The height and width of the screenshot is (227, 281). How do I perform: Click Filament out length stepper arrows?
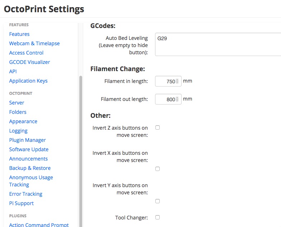click(177, 99)
